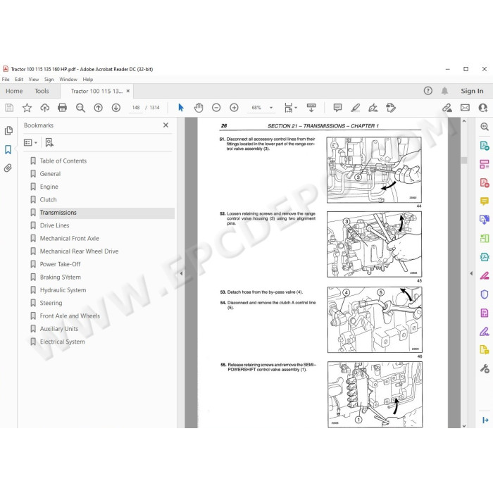The image size is (493, 493).
Task: Open Electrical System bookmark
Action: coord(62,342)
